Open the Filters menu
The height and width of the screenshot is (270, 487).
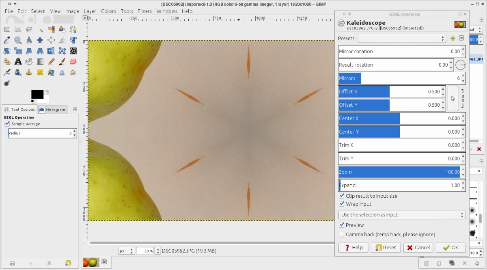point(144,11)
